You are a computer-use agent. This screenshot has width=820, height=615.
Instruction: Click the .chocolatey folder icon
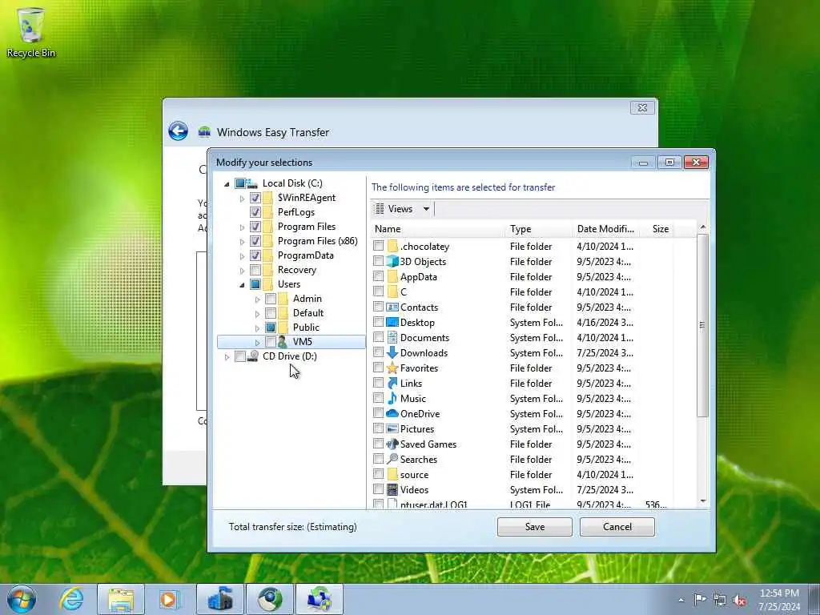coord(392,246)
